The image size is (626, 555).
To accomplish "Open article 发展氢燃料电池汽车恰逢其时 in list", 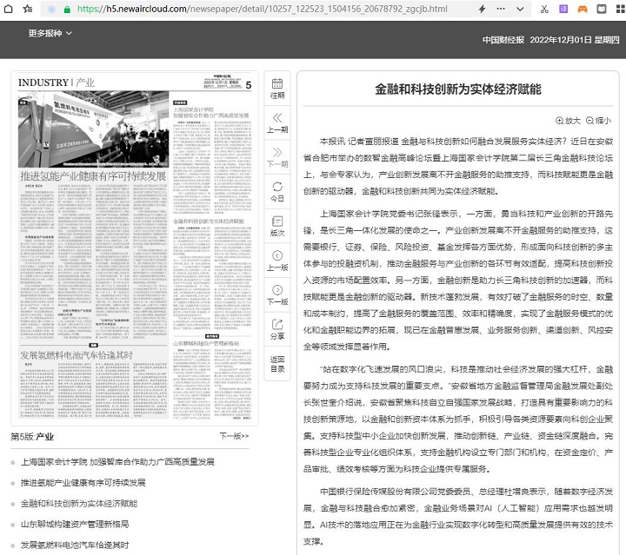I will pyautogui.click(x=74, y=545).
